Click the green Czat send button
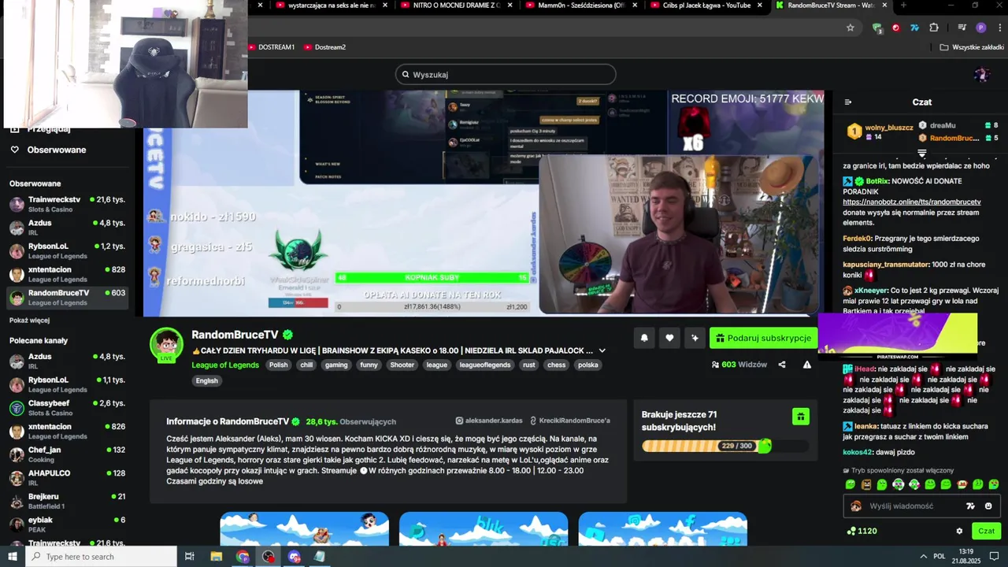 click(x=986, y=531)
